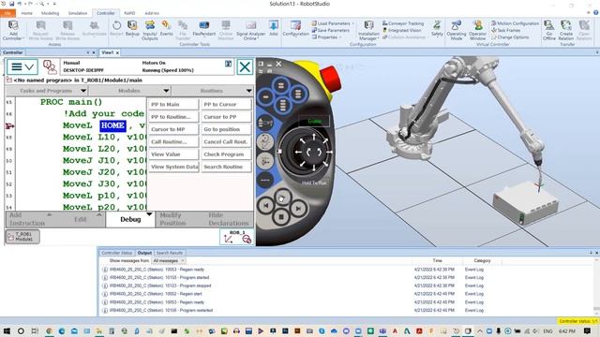Click Search Routine
The image size is (600, 337).
pos(227,167)
